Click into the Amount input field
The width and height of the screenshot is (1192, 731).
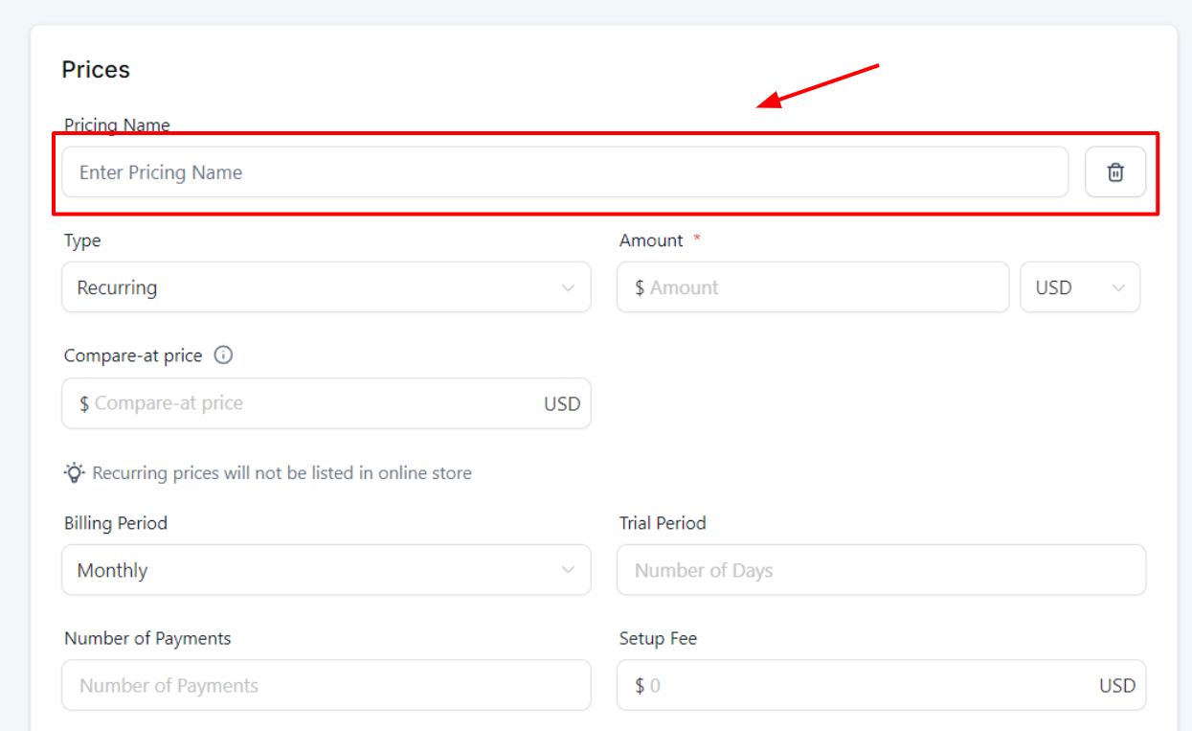[x=814, y=287]
